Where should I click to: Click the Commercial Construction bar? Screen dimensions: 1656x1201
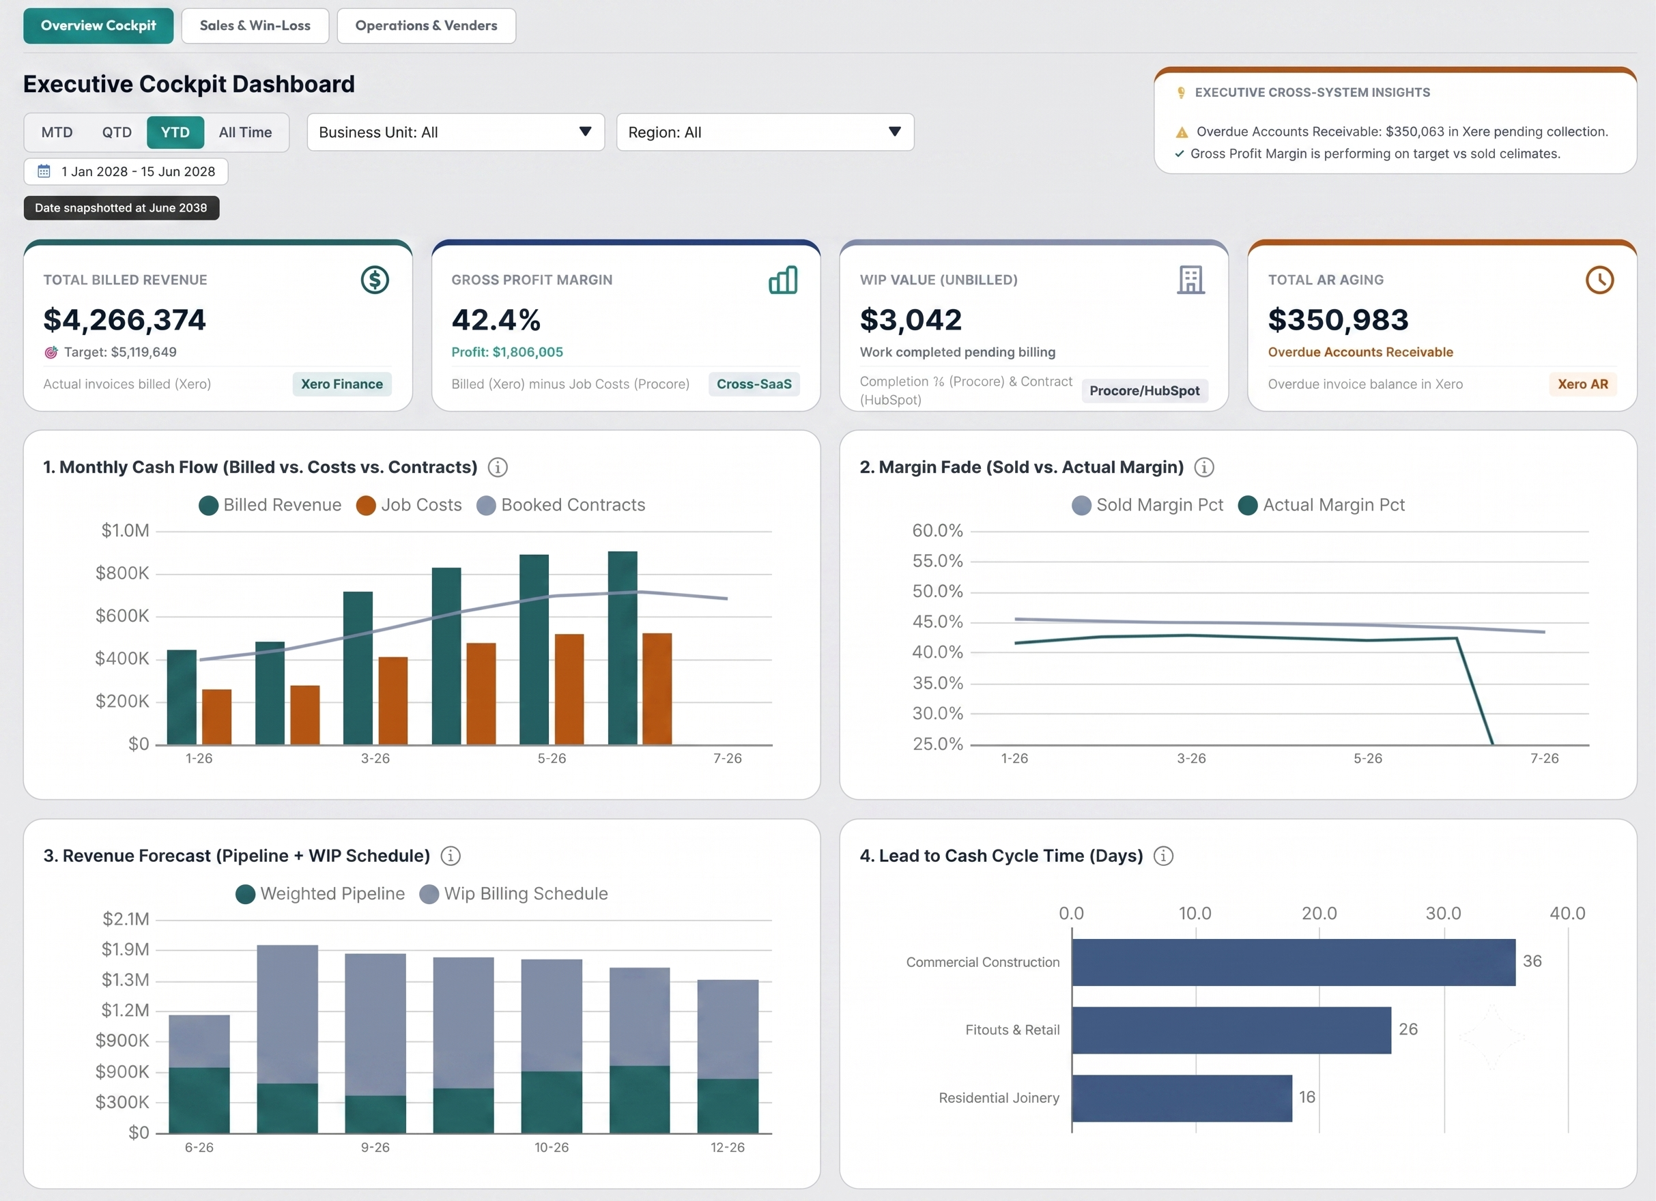pos(1294,962)
